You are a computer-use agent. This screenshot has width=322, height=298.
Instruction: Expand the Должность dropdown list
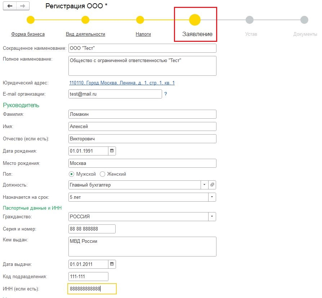click(204, 185)
